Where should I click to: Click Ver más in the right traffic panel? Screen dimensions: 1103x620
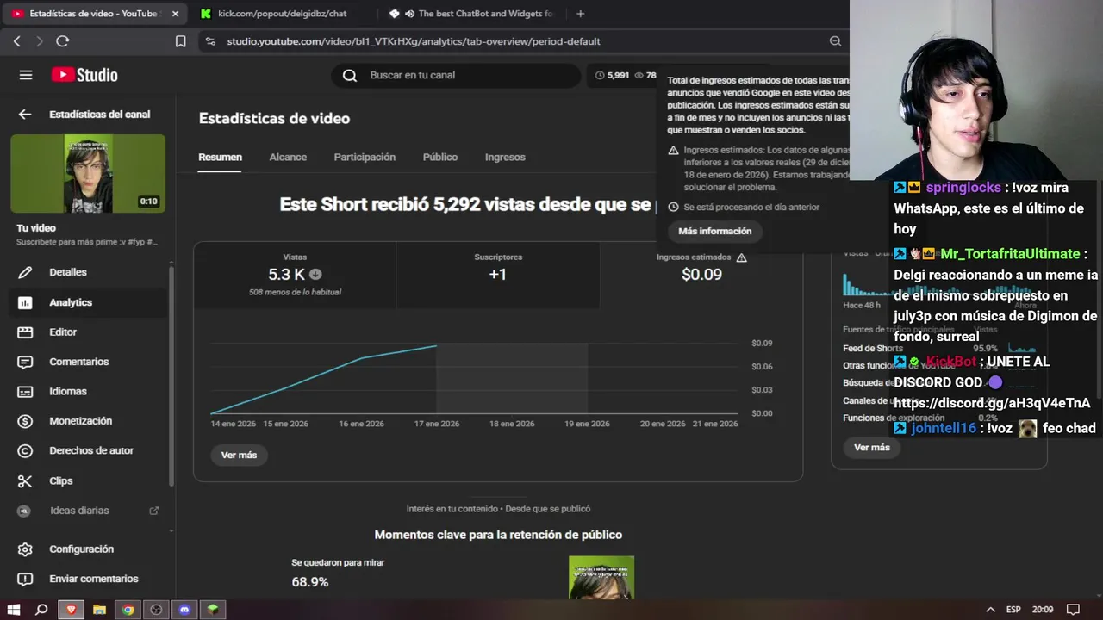[871, 448]
